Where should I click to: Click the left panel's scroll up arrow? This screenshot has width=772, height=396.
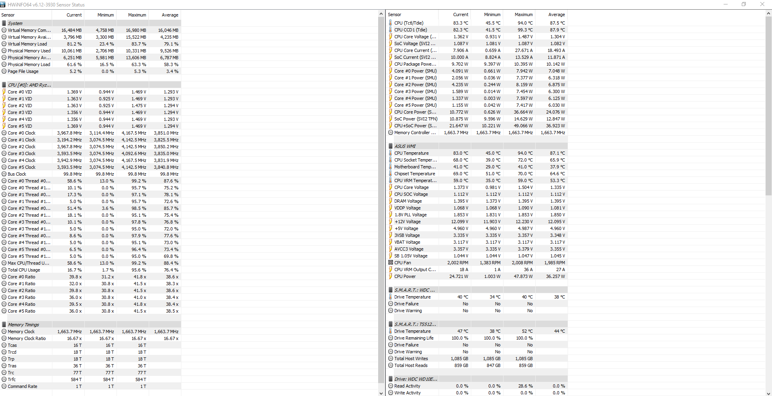(x=381, y=14)
